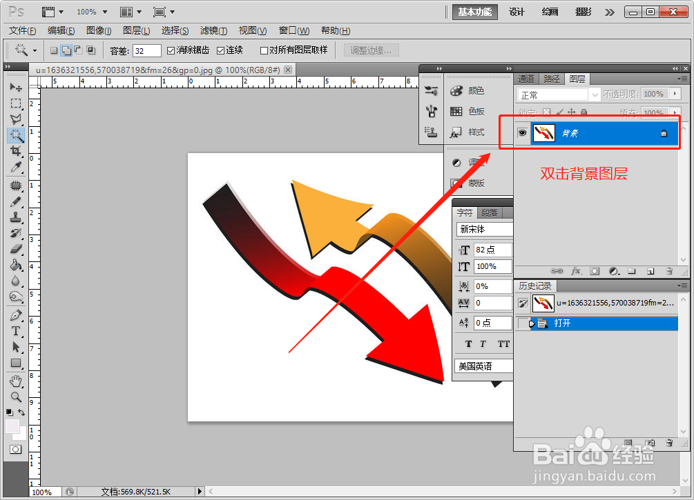694x500 pixels.
Task: Enable Sample All Layers checkbox
Action: (264, 51)
